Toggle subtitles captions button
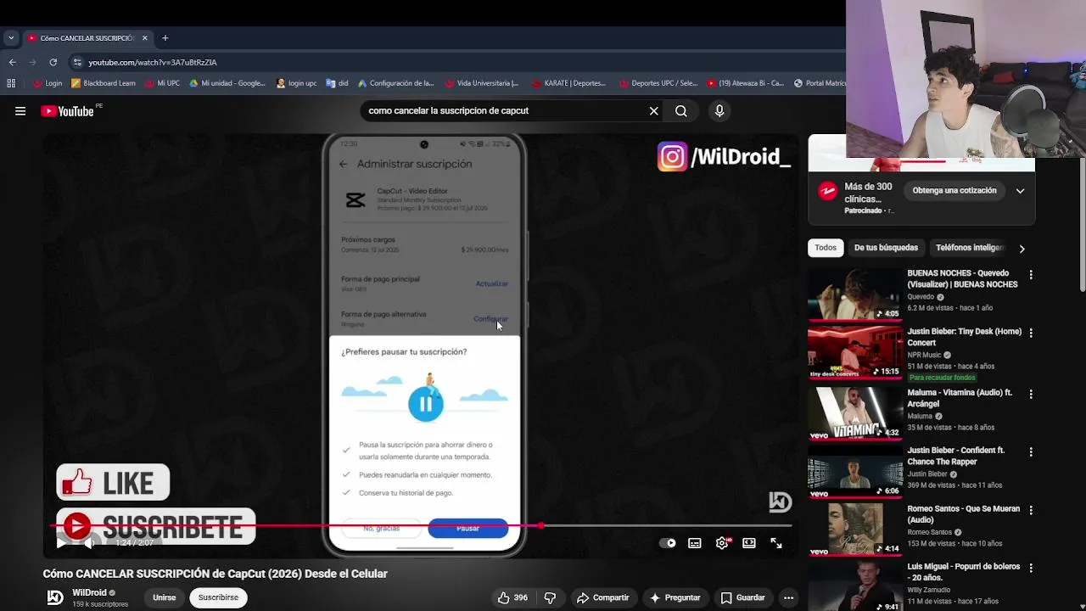Image resolution: width=1086 pixels, height=611 pixels. point(695,543)
